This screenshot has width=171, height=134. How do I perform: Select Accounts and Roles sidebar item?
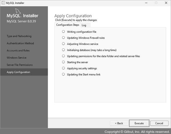click(18, 51)
